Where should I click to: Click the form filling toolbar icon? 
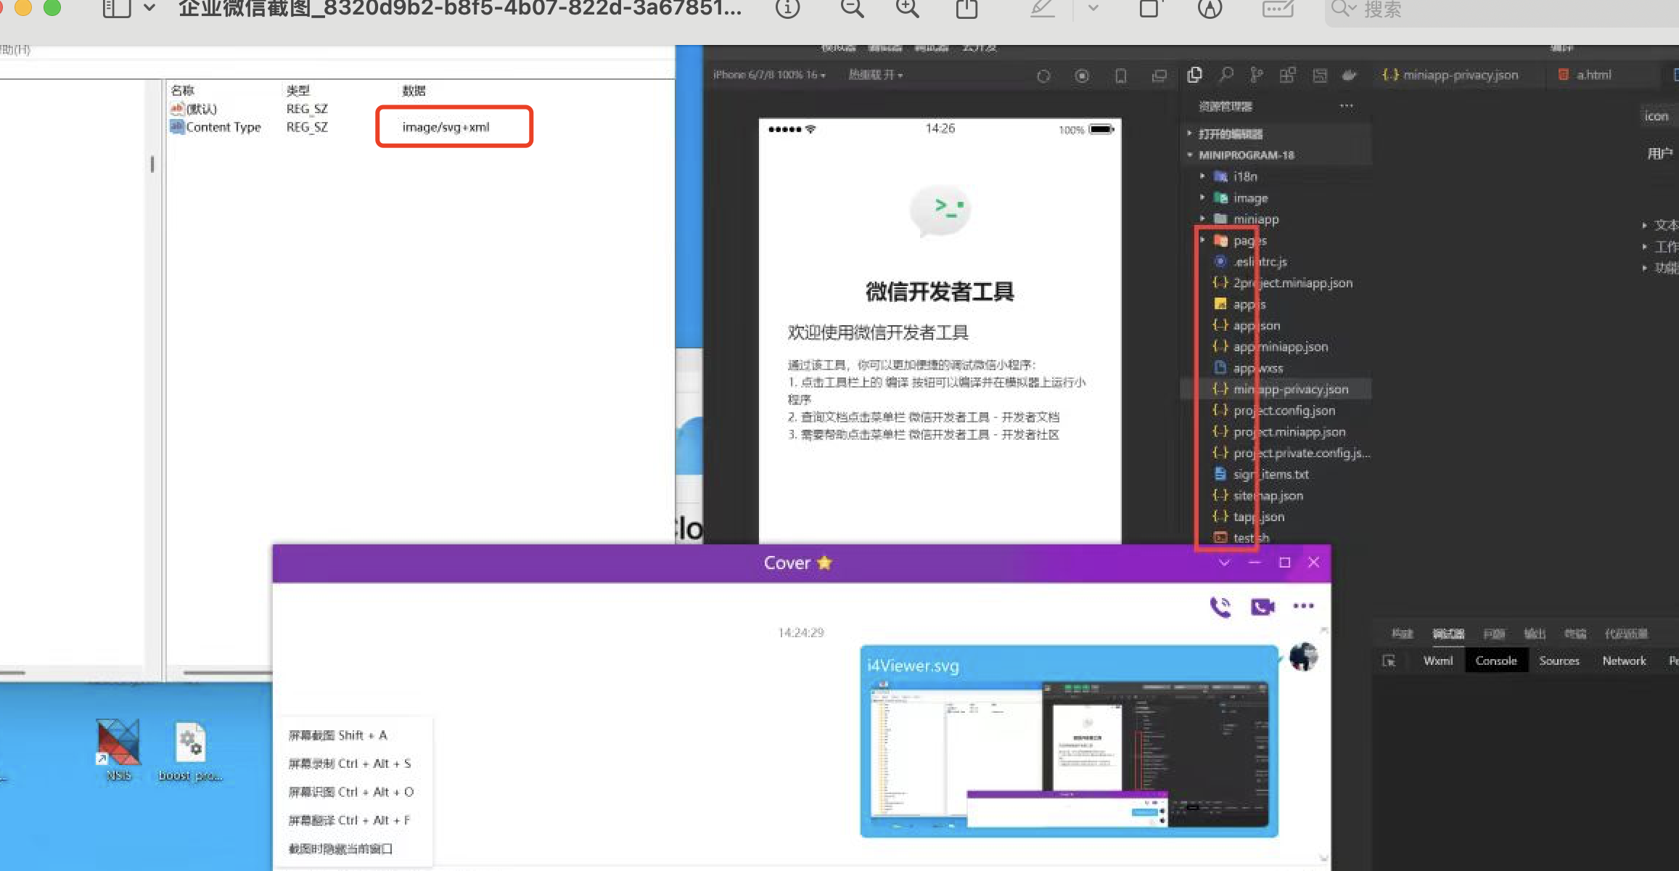(1278, 8)
